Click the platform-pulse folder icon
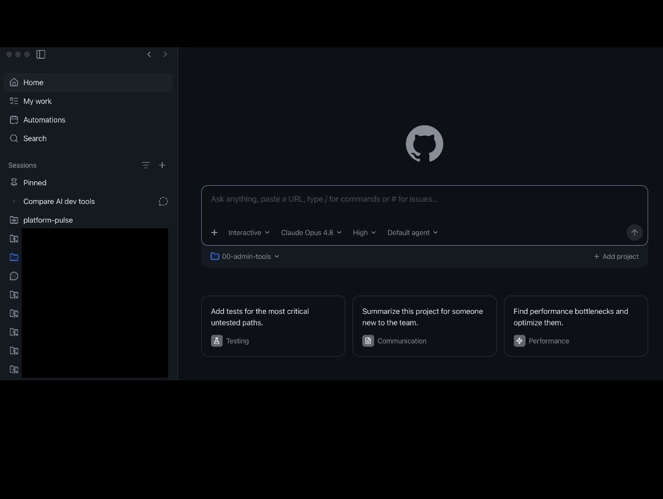This screenshot has height=499, width=663. pos(14,220)
